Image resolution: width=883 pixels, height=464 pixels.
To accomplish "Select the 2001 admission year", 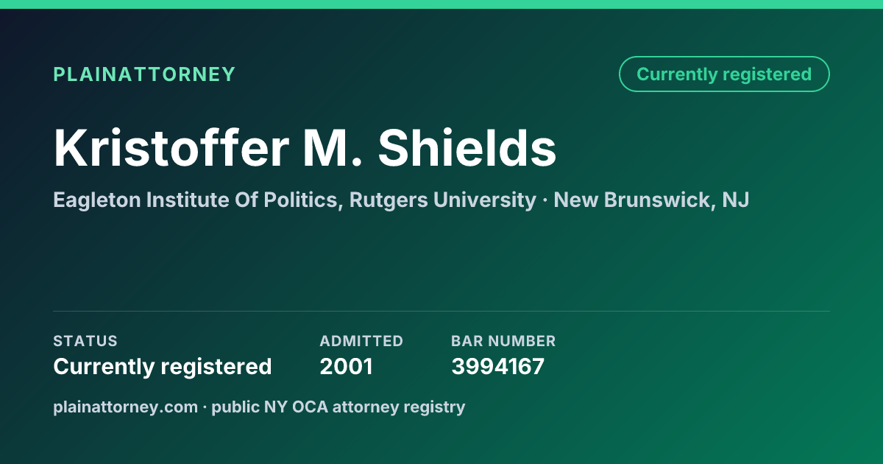I will click(x=346, y=366).
